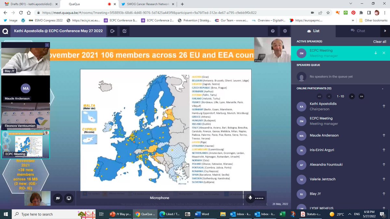Click the QuaQua logo icon

[5, 31]
